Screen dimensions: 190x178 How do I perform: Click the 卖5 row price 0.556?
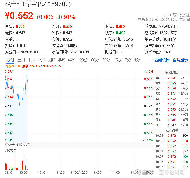[172, 78]
